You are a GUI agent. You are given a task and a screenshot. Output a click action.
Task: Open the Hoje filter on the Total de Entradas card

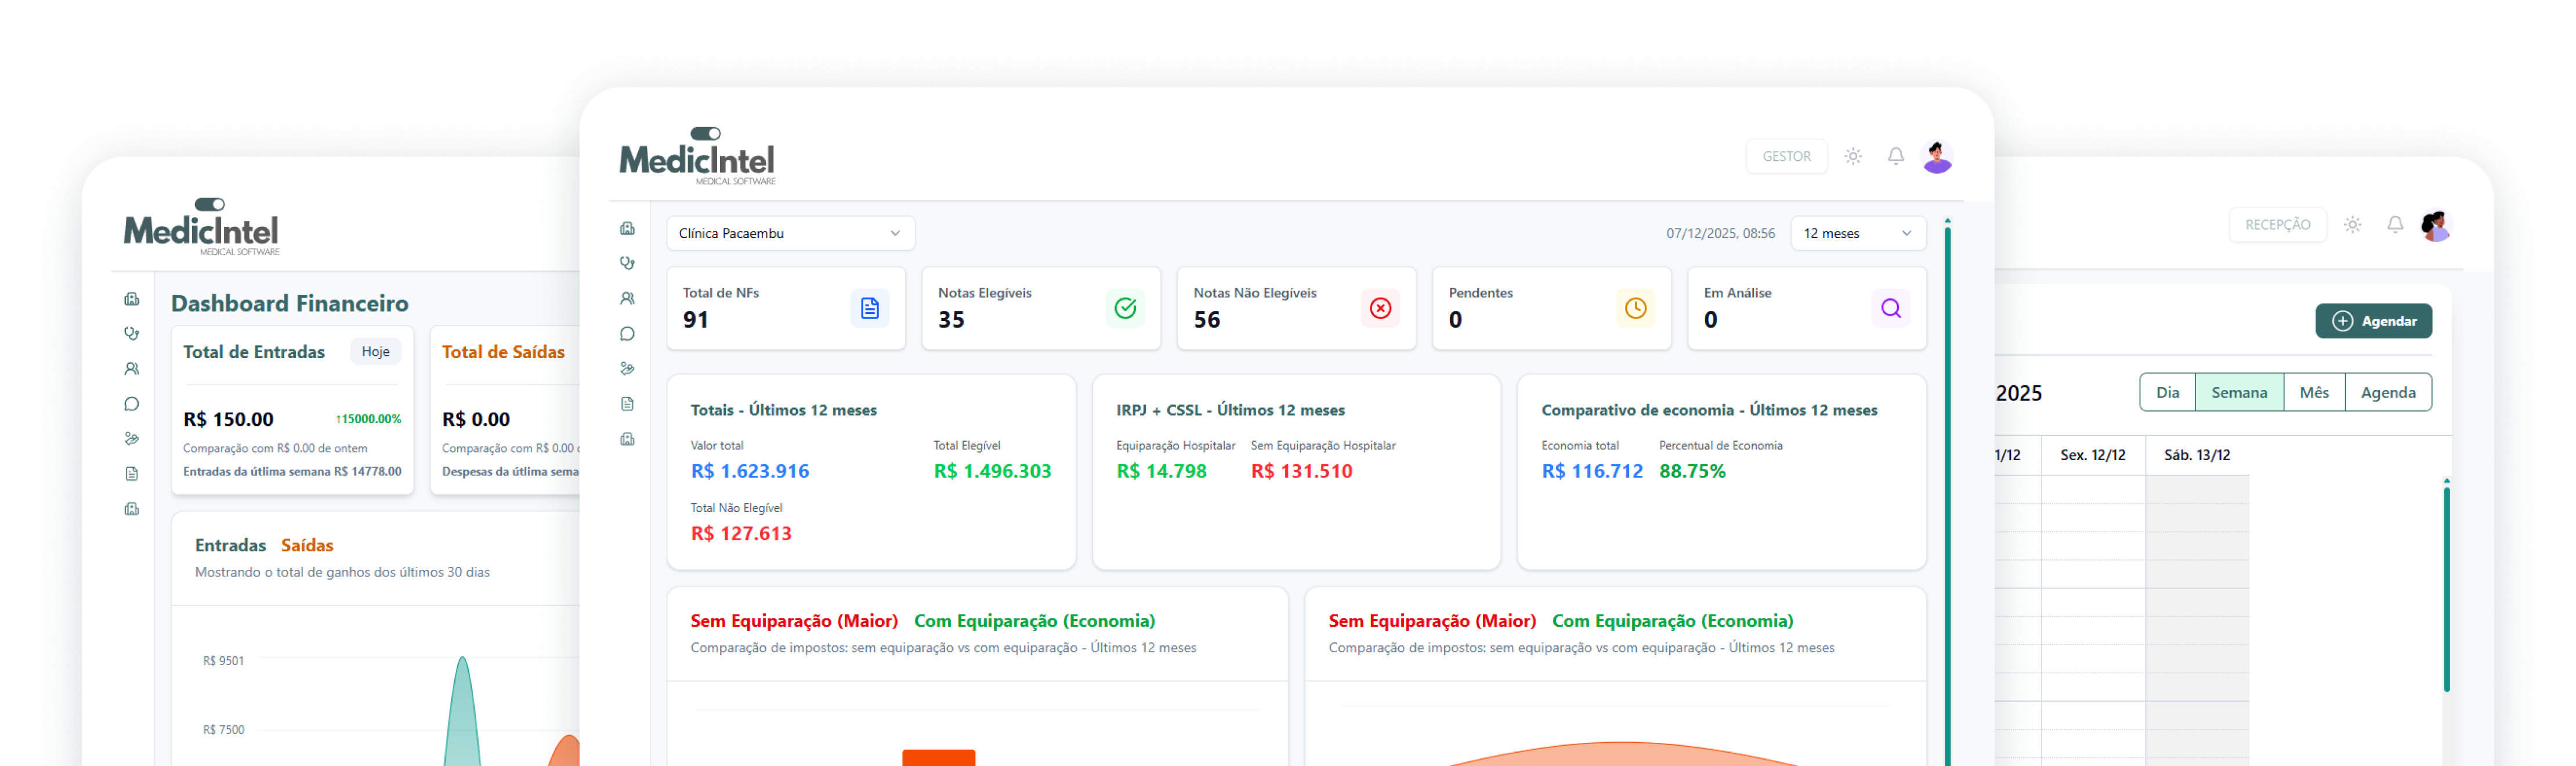click(x=376, y=352)
